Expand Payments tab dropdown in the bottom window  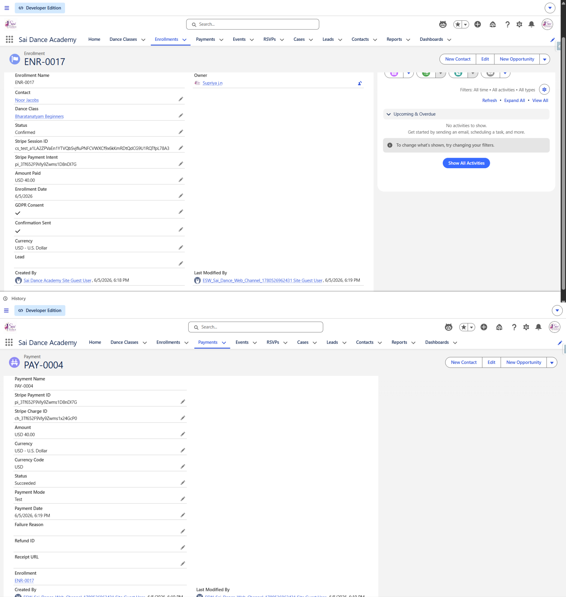pyautogui.click(x=224, y=342)
